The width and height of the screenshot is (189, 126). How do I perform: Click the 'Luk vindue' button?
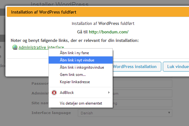(x=176, y=66)
